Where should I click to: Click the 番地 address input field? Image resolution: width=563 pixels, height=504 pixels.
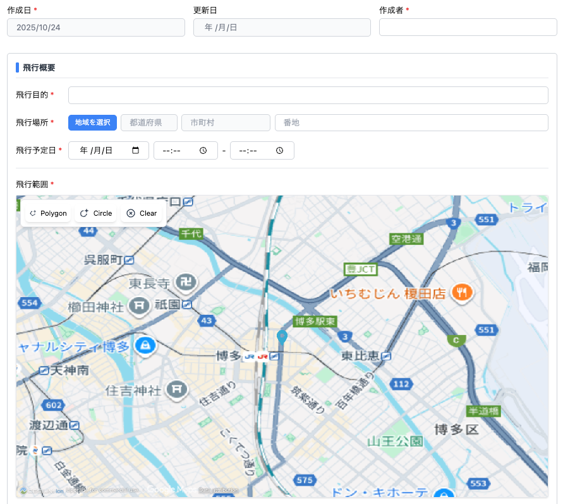click(411, 122)
